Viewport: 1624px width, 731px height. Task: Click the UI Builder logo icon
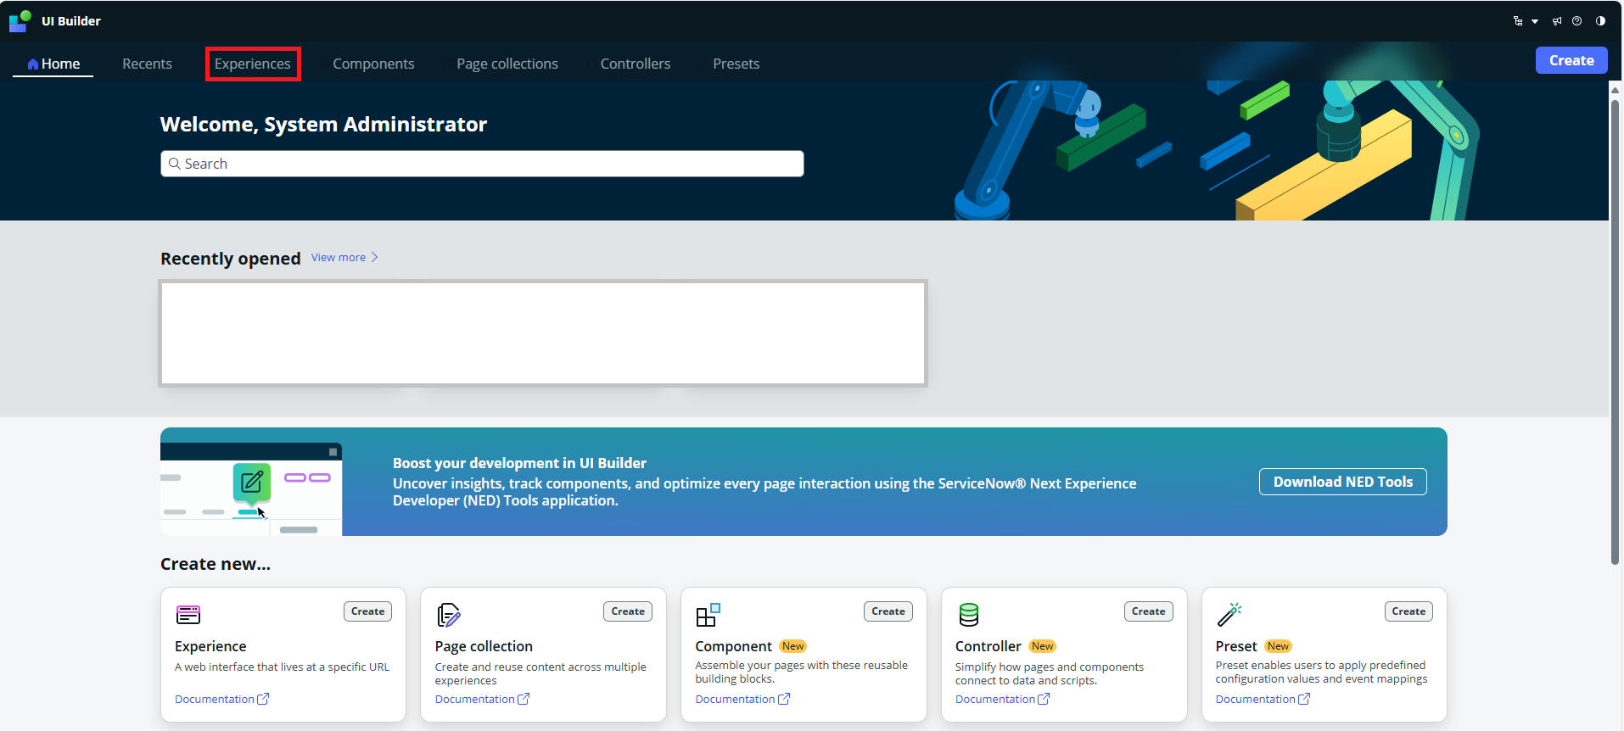click(20, 20)
